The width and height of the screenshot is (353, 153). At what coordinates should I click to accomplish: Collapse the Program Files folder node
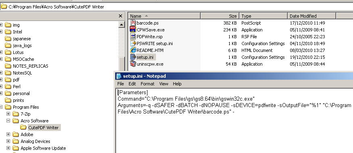click(1, 107)
